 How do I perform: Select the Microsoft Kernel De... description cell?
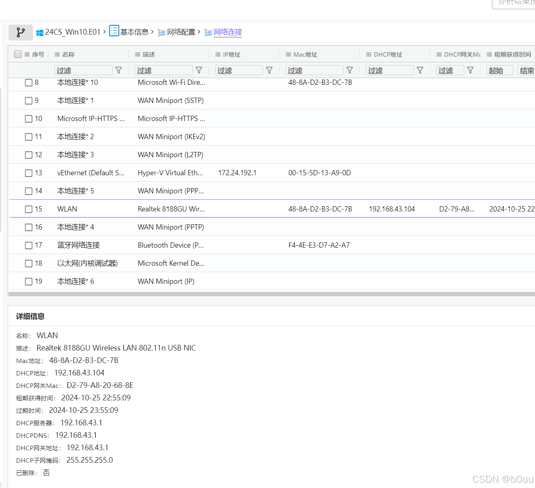171,263
